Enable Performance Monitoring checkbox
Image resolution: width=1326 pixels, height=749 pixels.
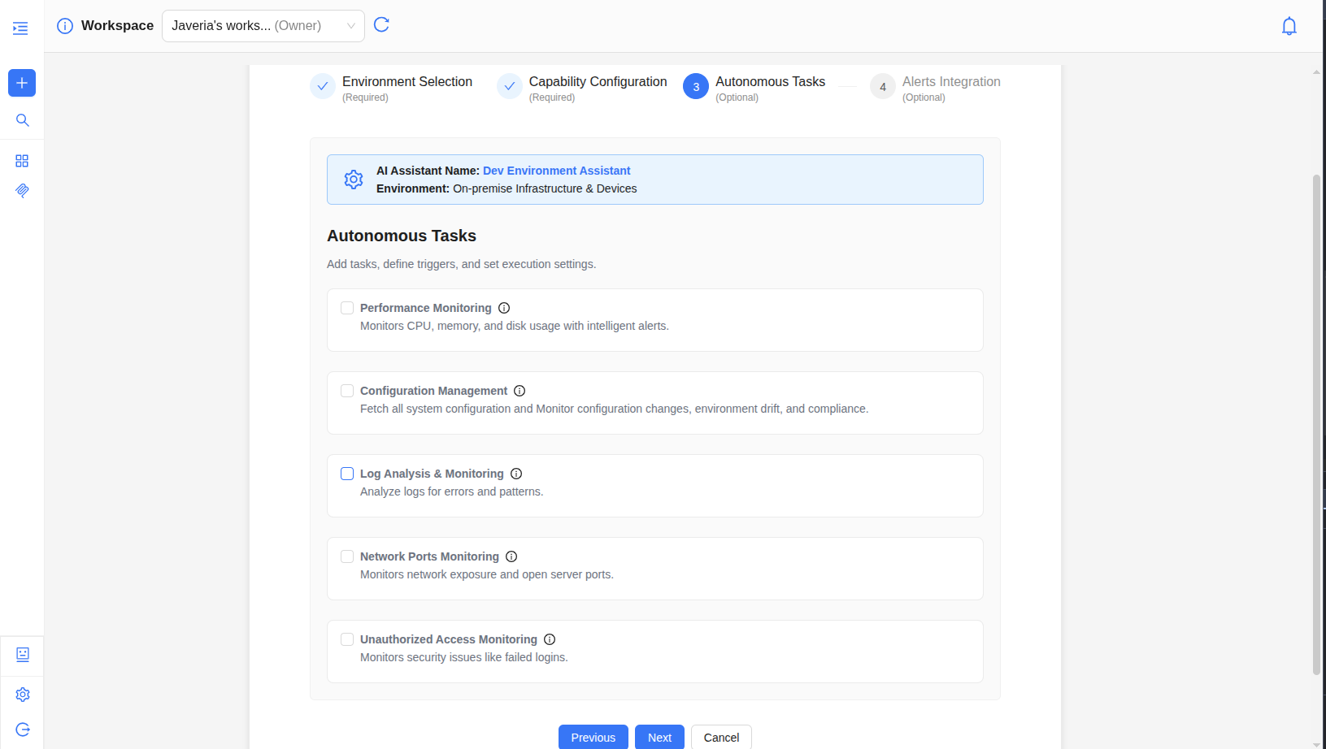pyautogui.click(x=347, y=308)
